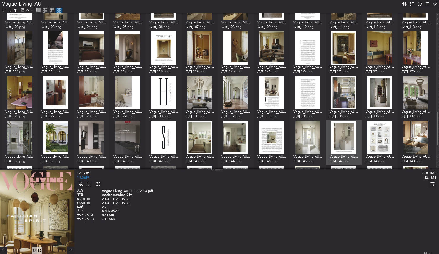
Task: Select thumbnail 页面_129.png
Action: tap(128, 93)
